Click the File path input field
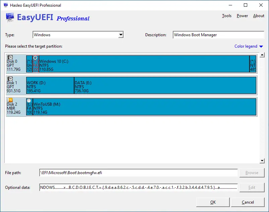Image resolution: width=269 pixels, height=212 pixels. 138,173
